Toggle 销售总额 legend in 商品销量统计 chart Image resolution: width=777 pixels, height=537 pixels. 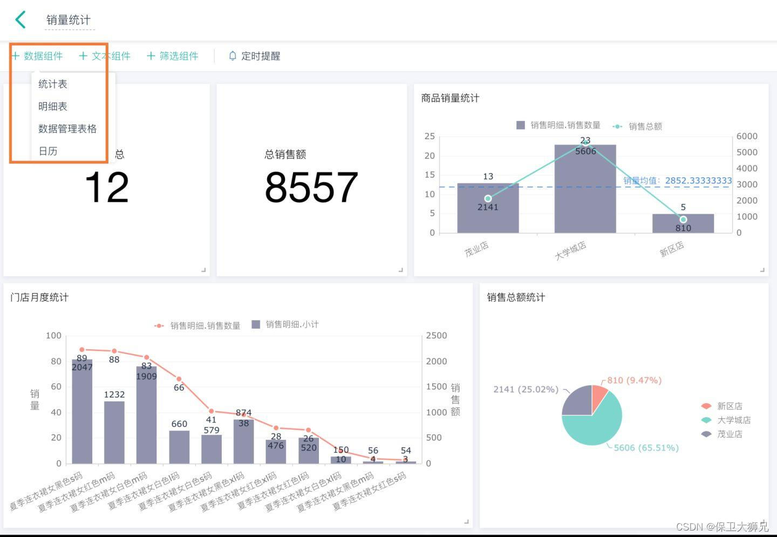point(637,126)
